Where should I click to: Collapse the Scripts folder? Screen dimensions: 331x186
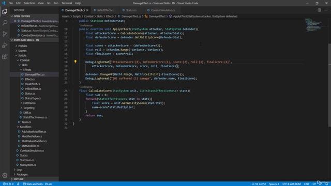(22, 55)
